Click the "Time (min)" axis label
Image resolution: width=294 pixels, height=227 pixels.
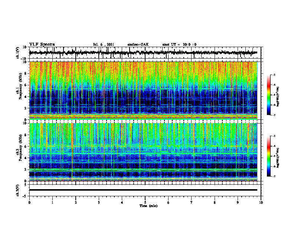148,206
